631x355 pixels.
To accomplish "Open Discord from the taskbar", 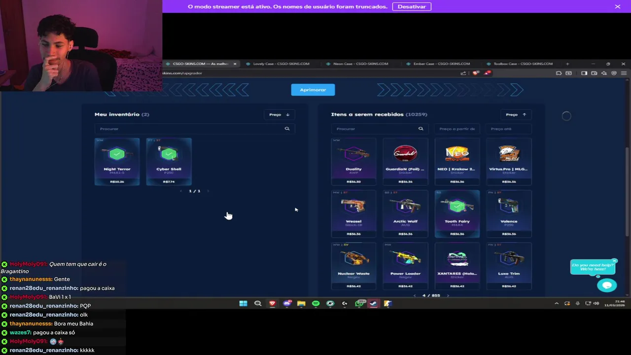I will click(x=287, y=303).
